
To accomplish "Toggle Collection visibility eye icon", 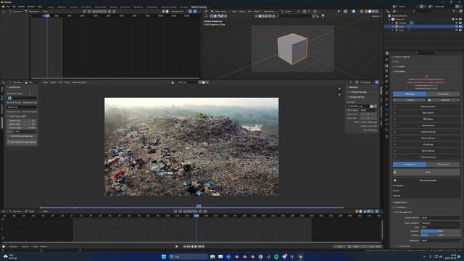I will [x=457, y=20].
